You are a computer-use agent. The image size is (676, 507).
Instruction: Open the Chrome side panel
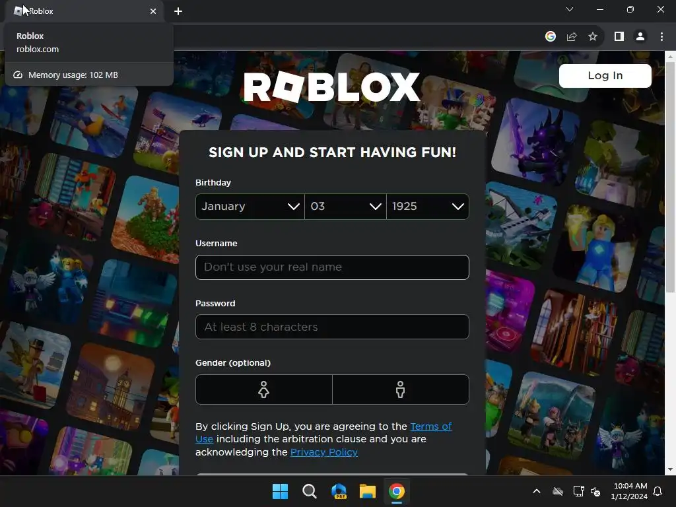coord(619,37)
